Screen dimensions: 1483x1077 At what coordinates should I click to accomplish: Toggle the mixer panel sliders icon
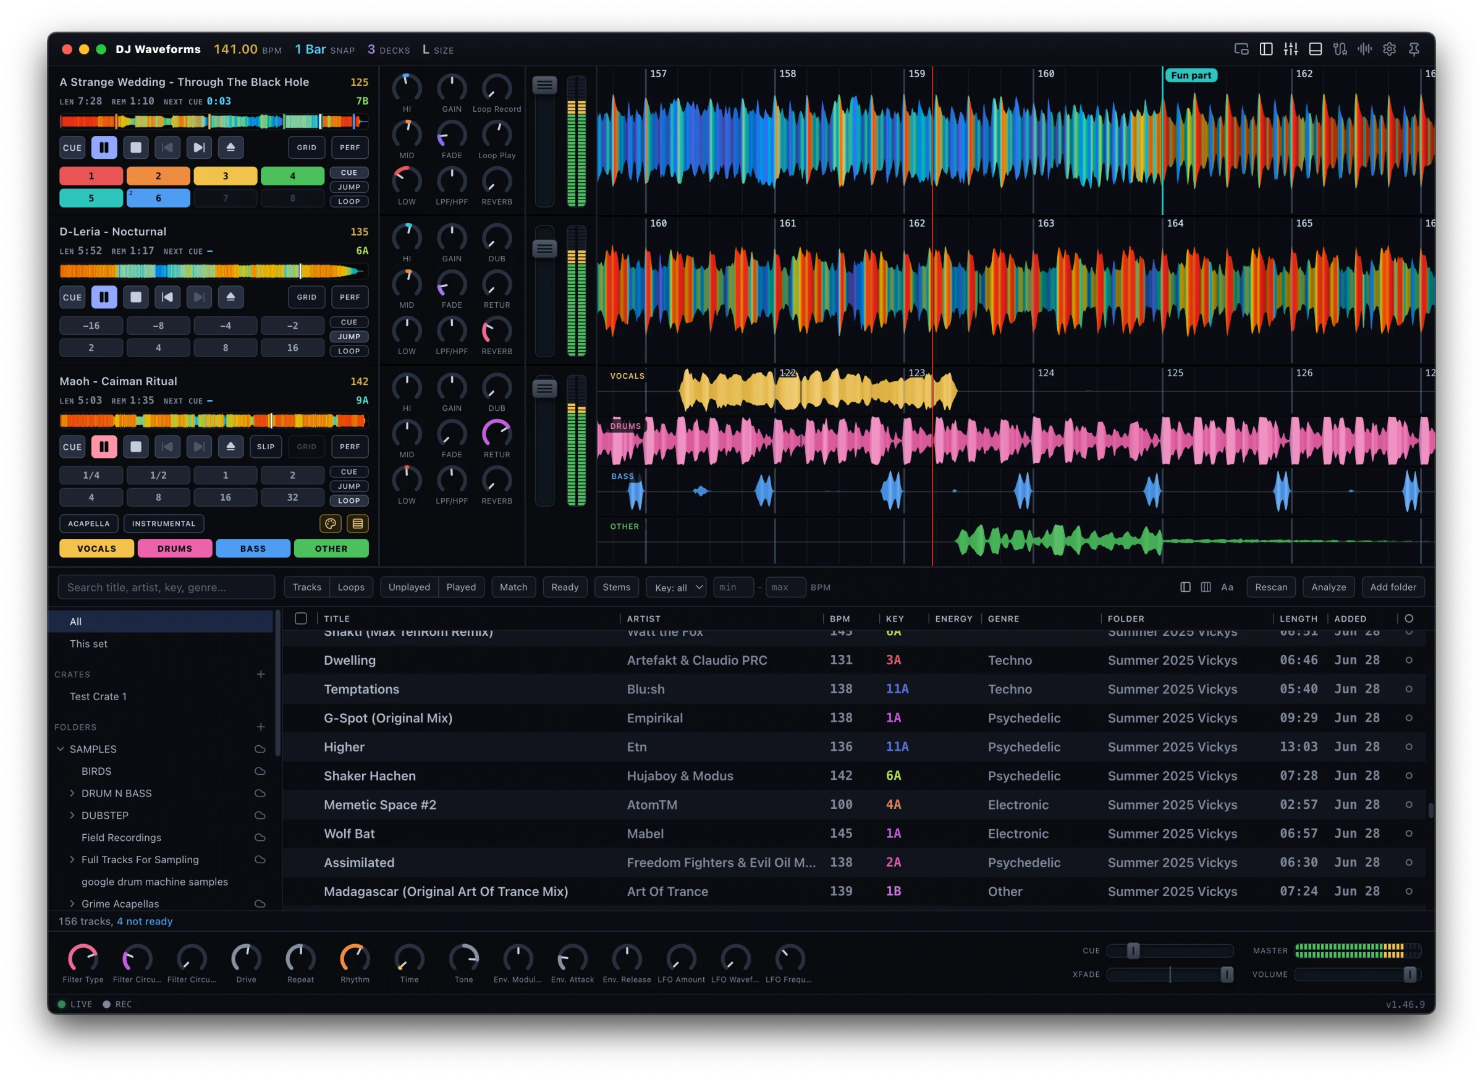pos(1291,49)
